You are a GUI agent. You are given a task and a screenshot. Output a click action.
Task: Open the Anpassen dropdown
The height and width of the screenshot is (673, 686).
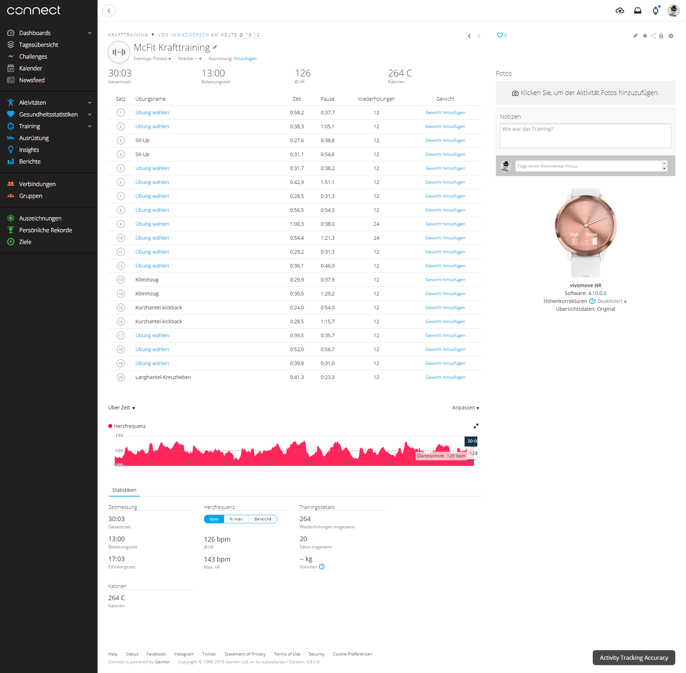465,408
